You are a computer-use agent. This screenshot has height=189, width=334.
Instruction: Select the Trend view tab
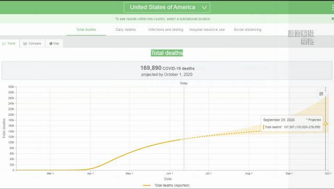[9, 43]
